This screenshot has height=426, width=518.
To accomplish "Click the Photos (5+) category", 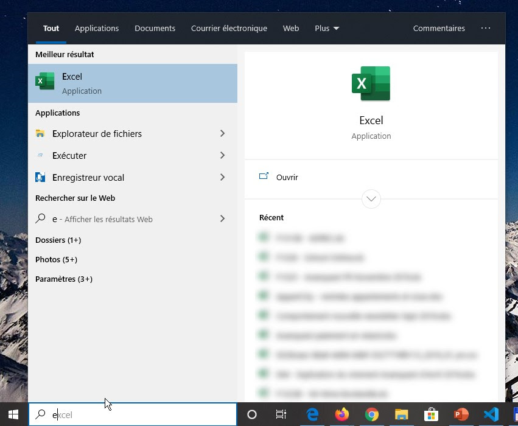I will coord(56,260).
